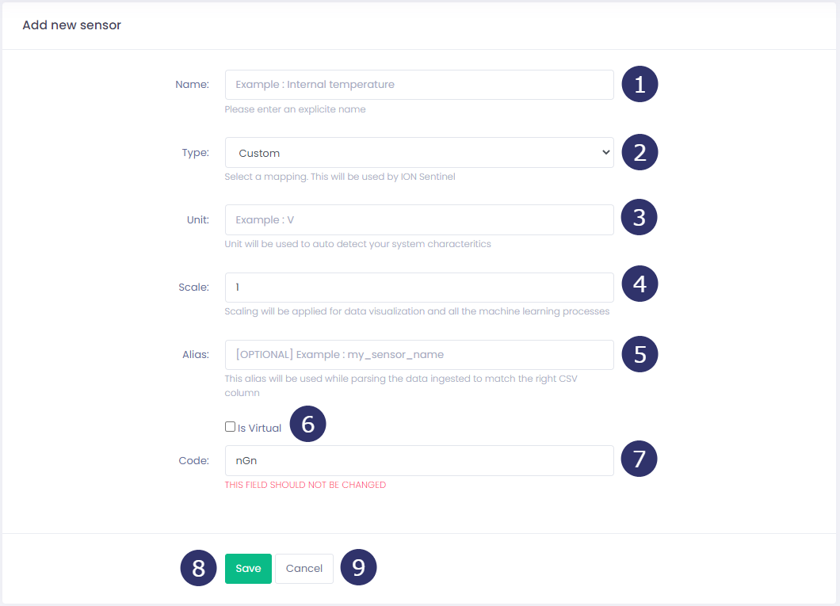Image resolution: width=840 pixels, height=606 pixels.
Task: Click the 'Add new sensor' heading
Action: 71,25
